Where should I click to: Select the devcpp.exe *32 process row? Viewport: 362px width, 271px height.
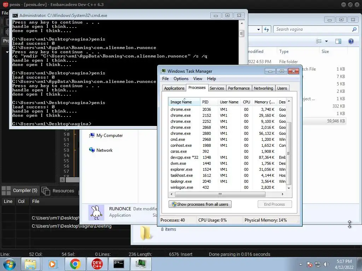[x=227, y=157]
